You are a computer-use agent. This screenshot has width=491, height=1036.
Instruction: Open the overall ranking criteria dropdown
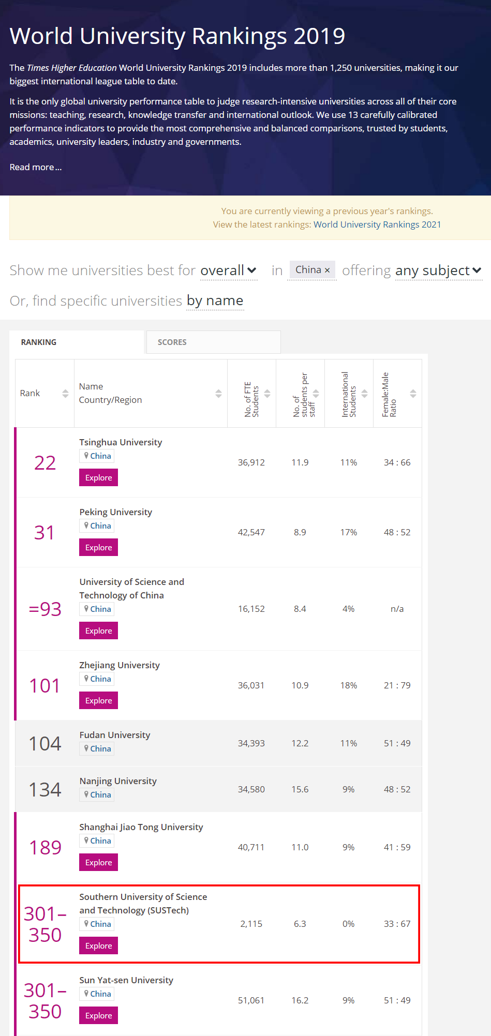point(229,271)
